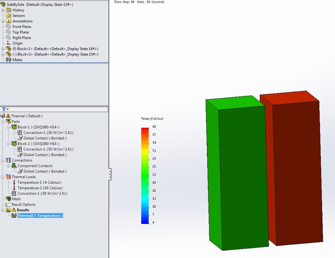
Task: Select the green block in viewport
Action: point(237,173)
